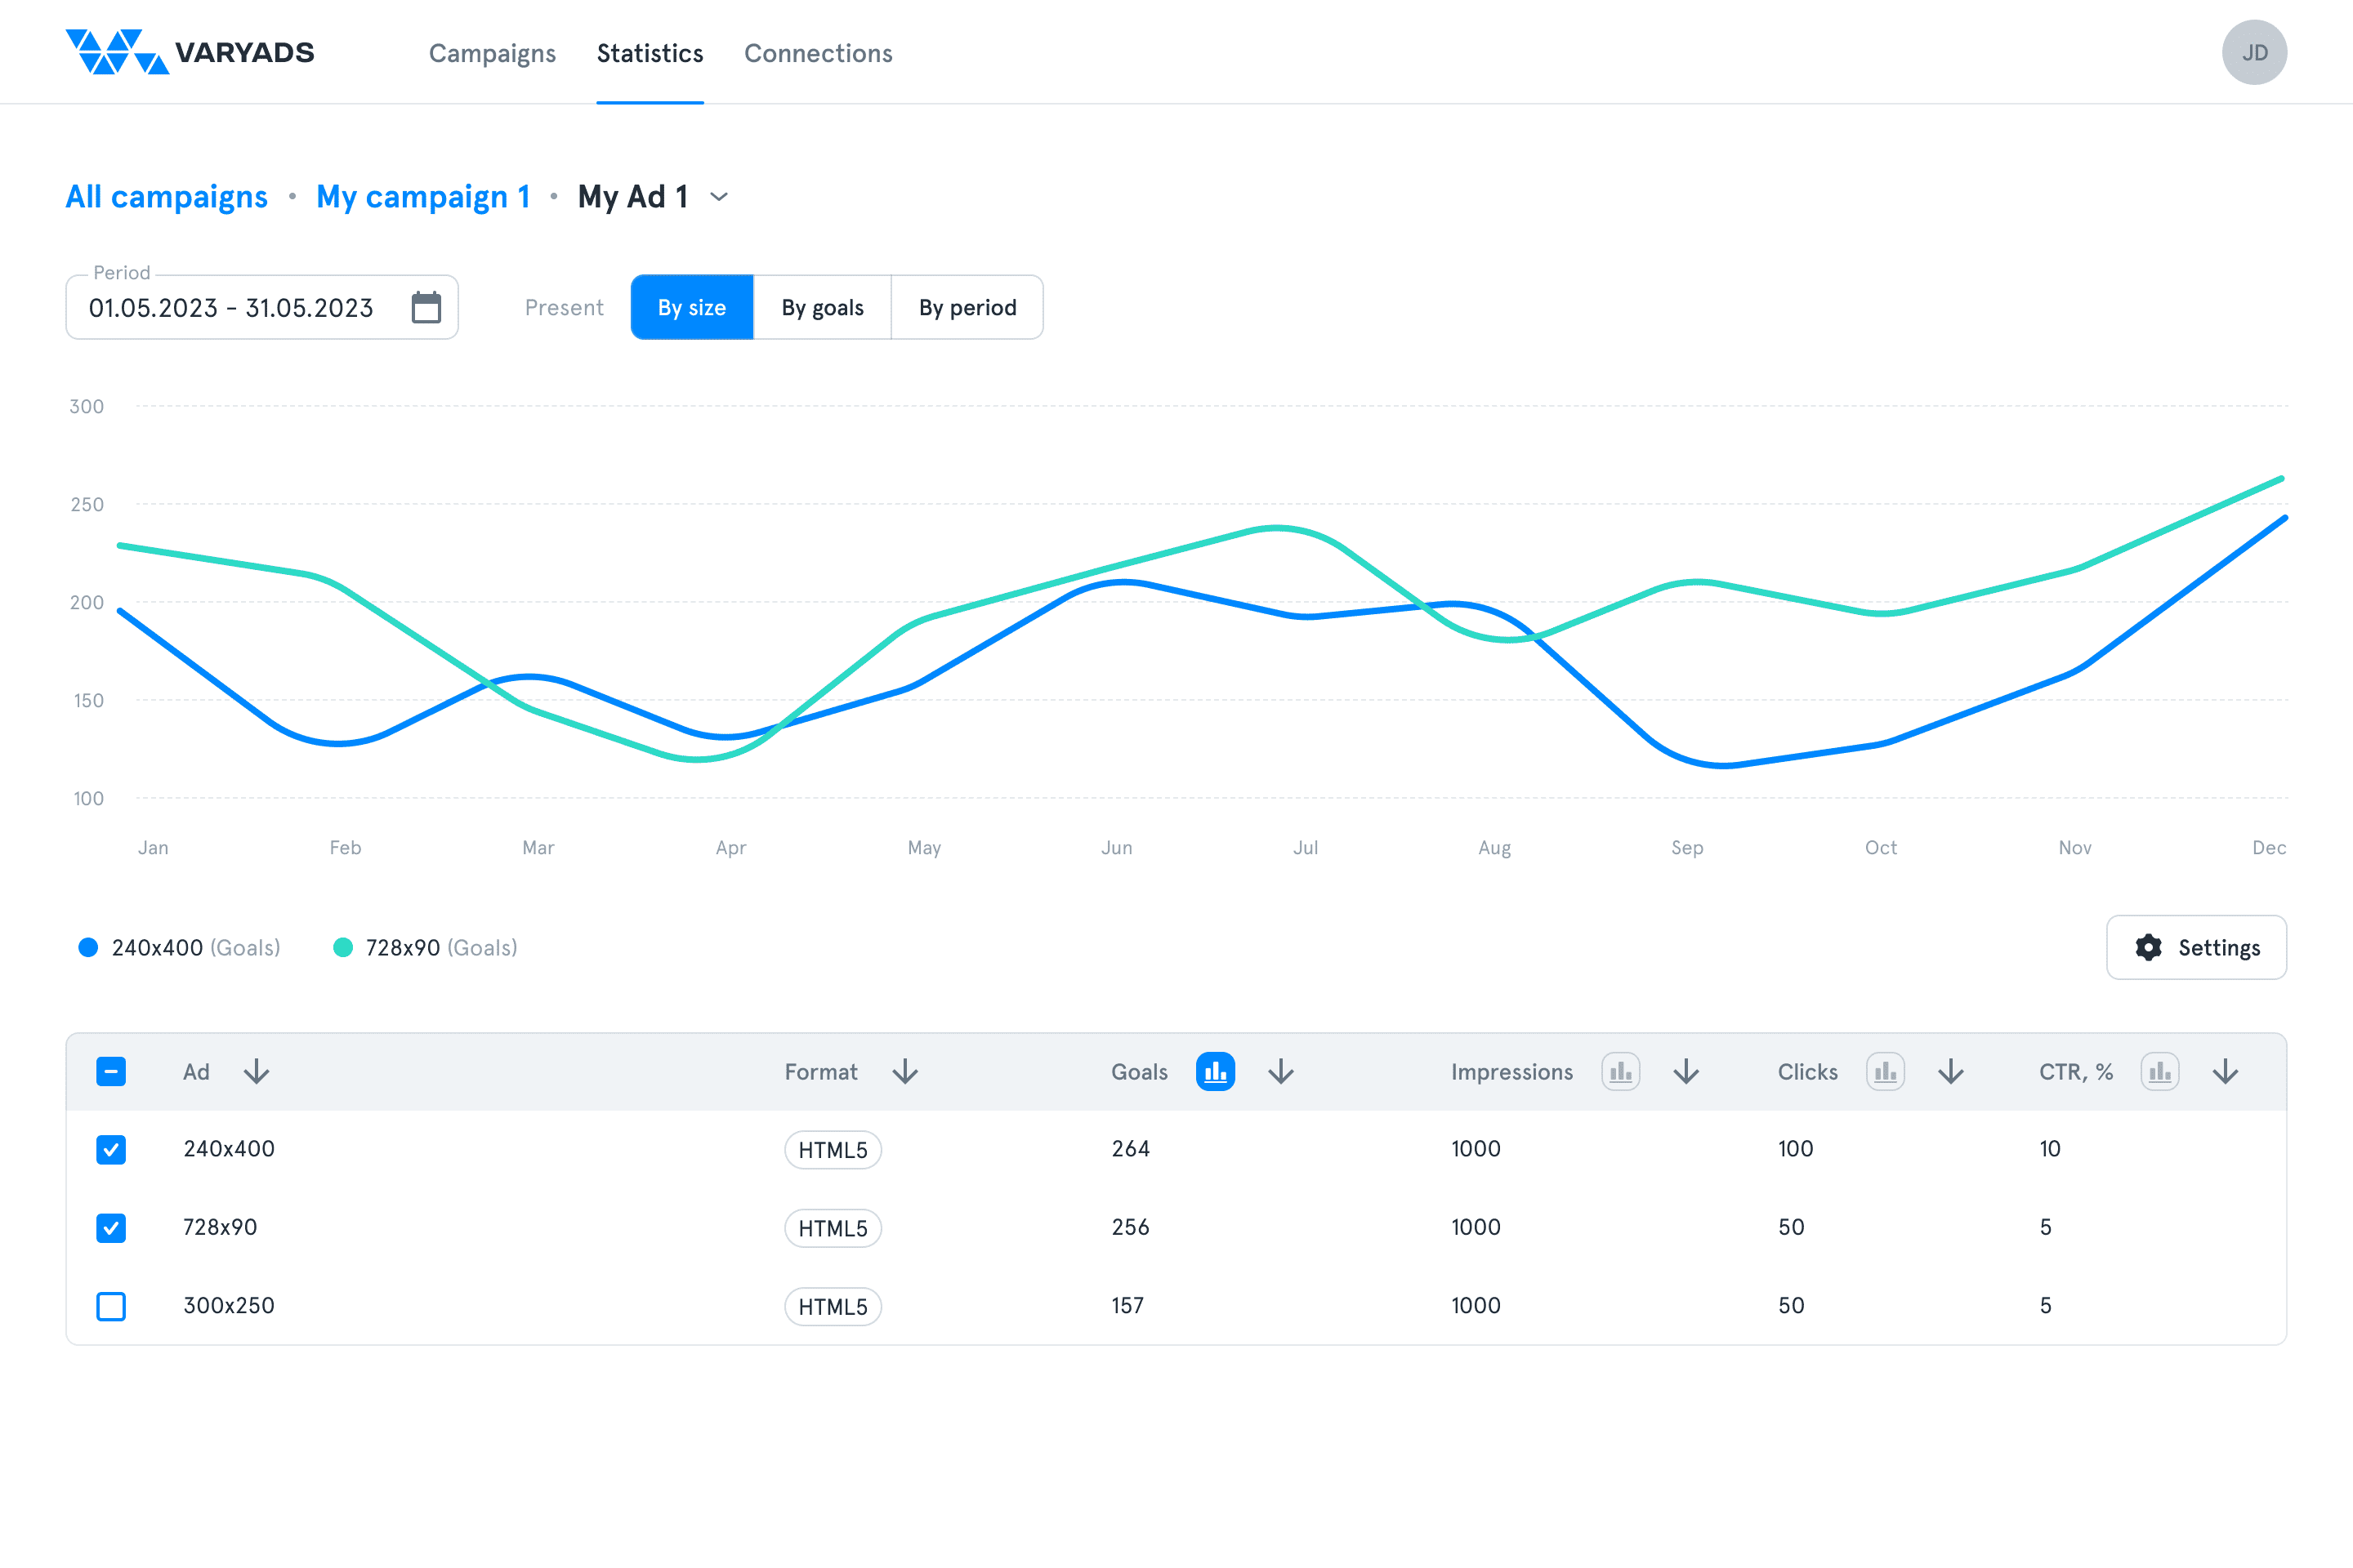Open the calendar date picker icon
The width and height of the screenshot is (2353, 1568).
[426, 307]
